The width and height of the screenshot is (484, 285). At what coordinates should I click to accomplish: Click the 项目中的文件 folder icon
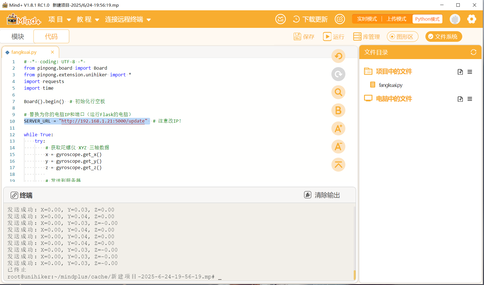click(368, 71)
